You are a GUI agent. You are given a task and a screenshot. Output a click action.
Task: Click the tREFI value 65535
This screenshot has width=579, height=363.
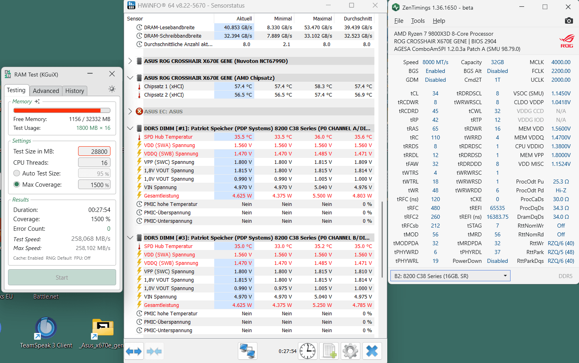point(497,208)
